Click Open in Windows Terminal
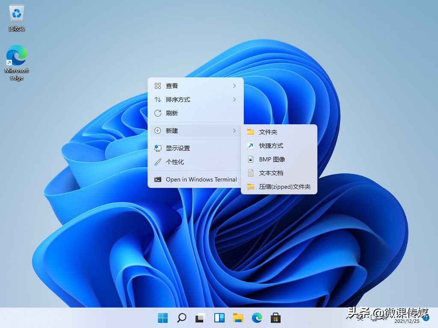 click(x=201, y=179)
